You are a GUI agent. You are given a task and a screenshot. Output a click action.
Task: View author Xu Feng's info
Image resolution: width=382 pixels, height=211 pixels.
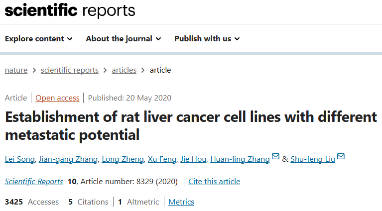[x=162, y=159]
